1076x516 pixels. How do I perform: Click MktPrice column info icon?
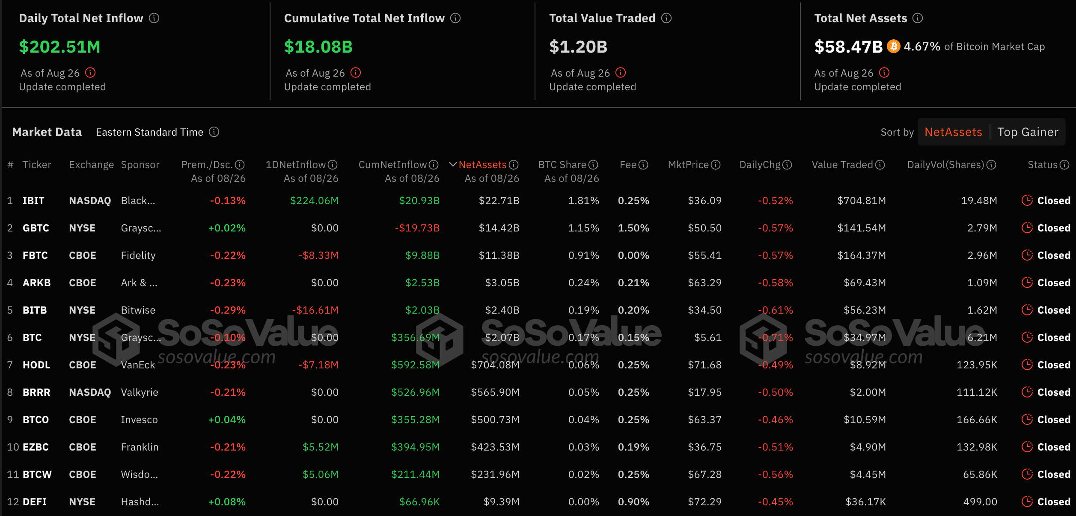click(716, 165)
